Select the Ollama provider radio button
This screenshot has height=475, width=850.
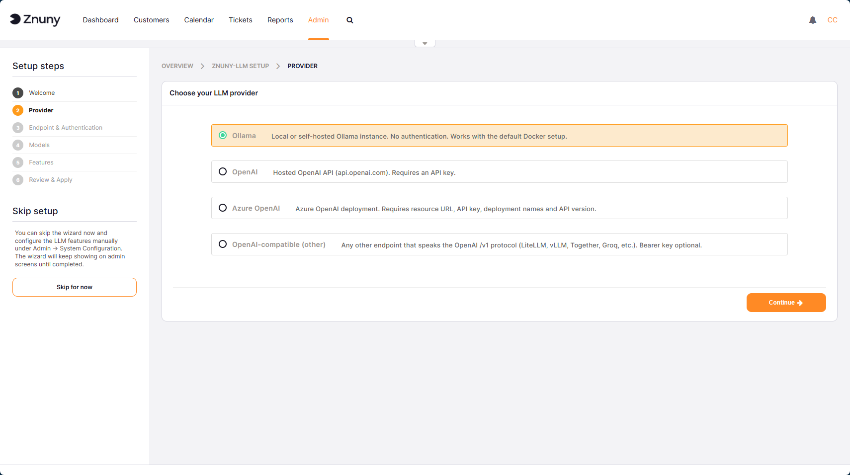pos(223,135)
